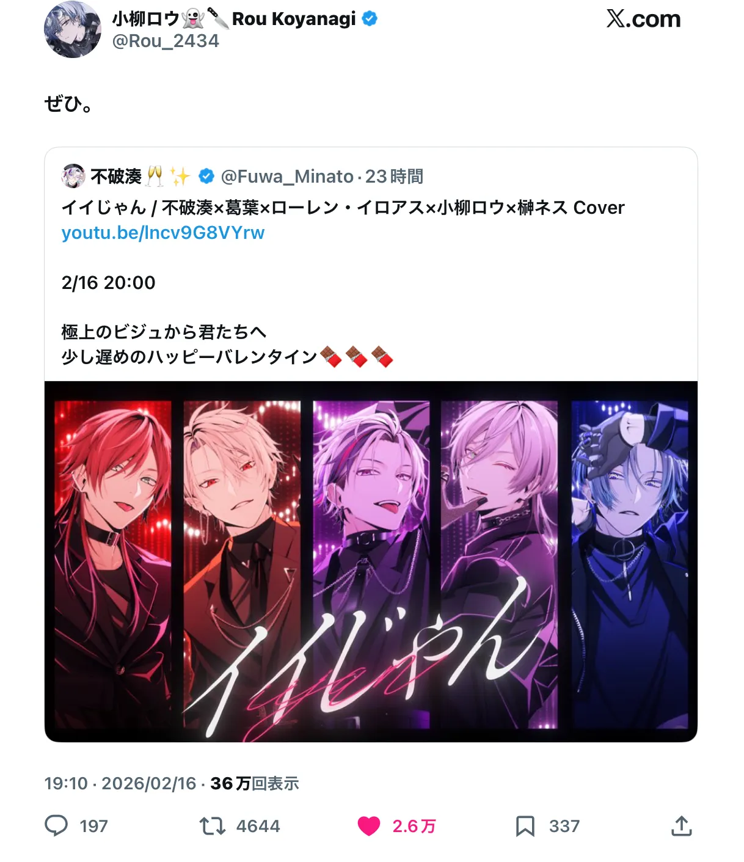This screenshot has height=862, width=744.
Task: Click the reply speech bubble icon
Action: (56, 826)
